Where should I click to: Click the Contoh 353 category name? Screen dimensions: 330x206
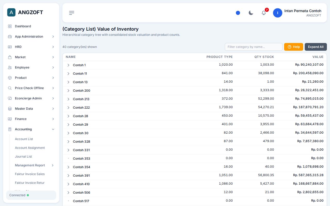click(81, 159)
